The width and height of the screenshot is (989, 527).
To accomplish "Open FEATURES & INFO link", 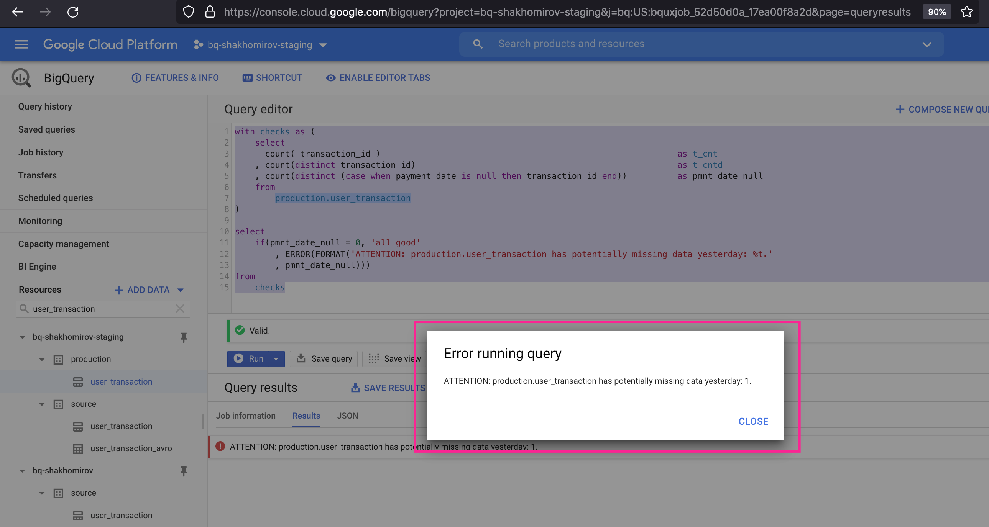I will (x=176, y=78).
